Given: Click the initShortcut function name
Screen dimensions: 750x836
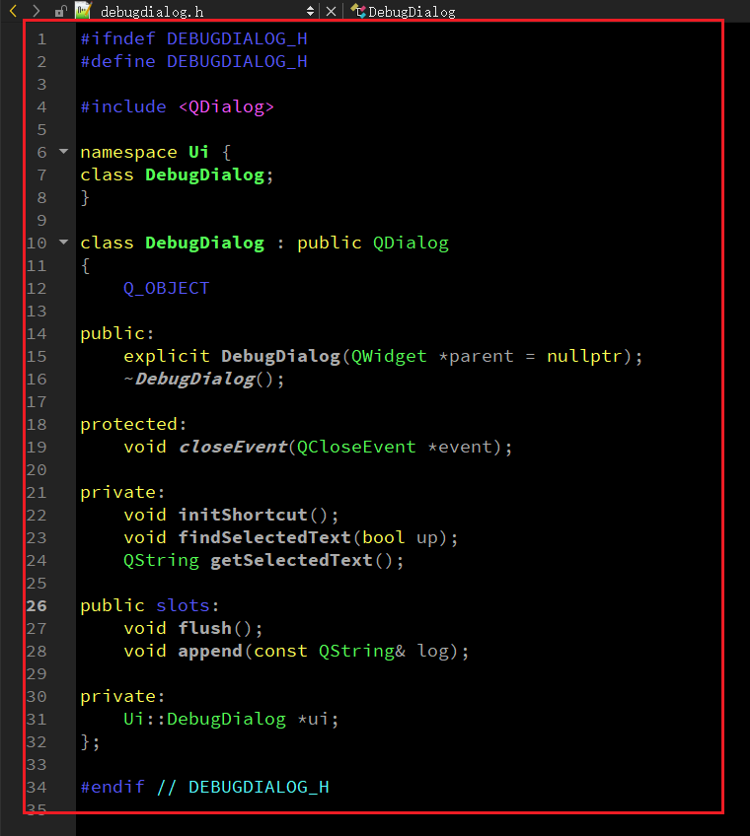Looking at the screenshot, I should coord(243,515).
